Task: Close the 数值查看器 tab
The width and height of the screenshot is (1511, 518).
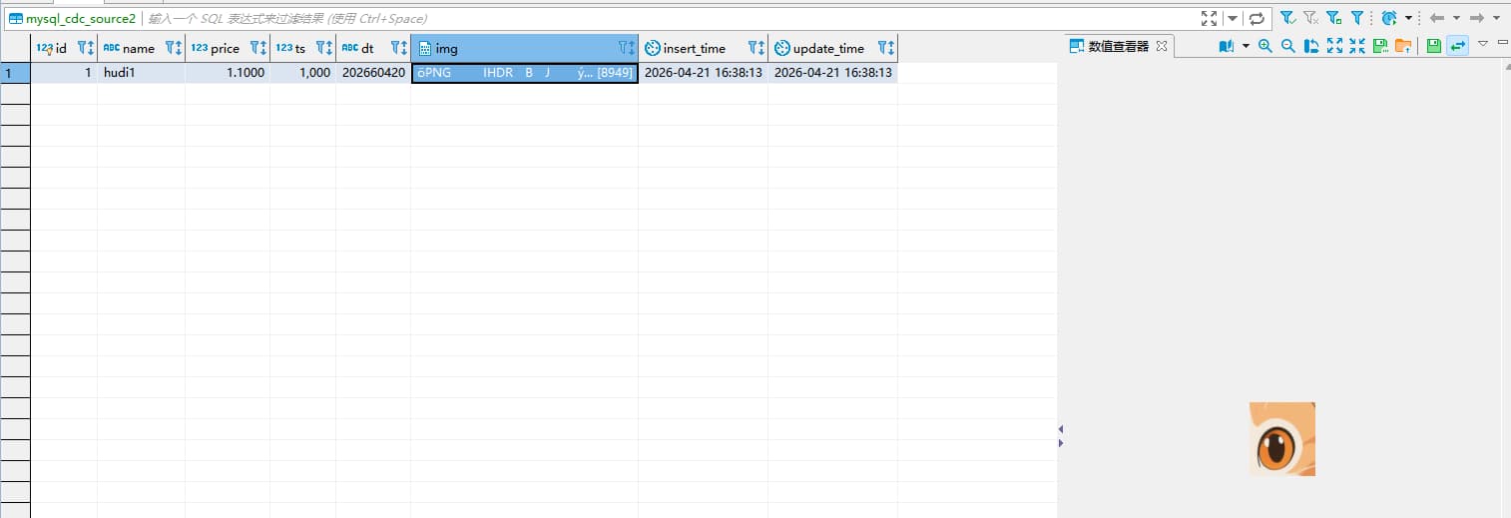Action: click(1161, 46)
